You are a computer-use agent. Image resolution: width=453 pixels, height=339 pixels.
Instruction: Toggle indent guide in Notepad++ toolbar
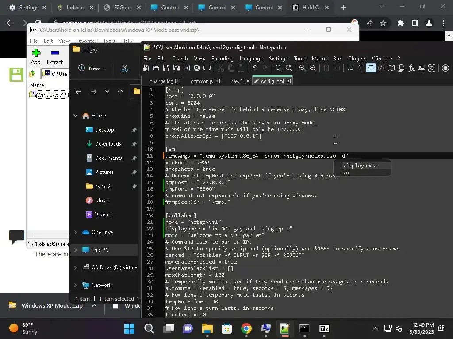click(371, 68)
